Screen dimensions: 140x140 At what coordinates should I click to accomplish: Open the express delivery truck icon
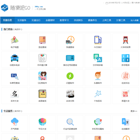click(70, 40)
